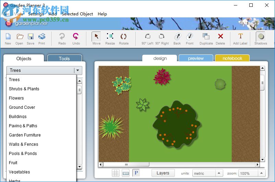The width and height of the screenshot is (275, 182).
Task: Click object list scrollbar up arrow
Action: click(x=80, y=81)
